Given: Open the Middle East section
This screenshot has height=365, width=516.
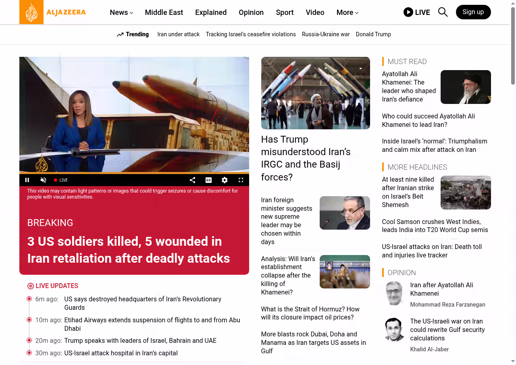Looking at the screenshot, I should pos(164,12).
